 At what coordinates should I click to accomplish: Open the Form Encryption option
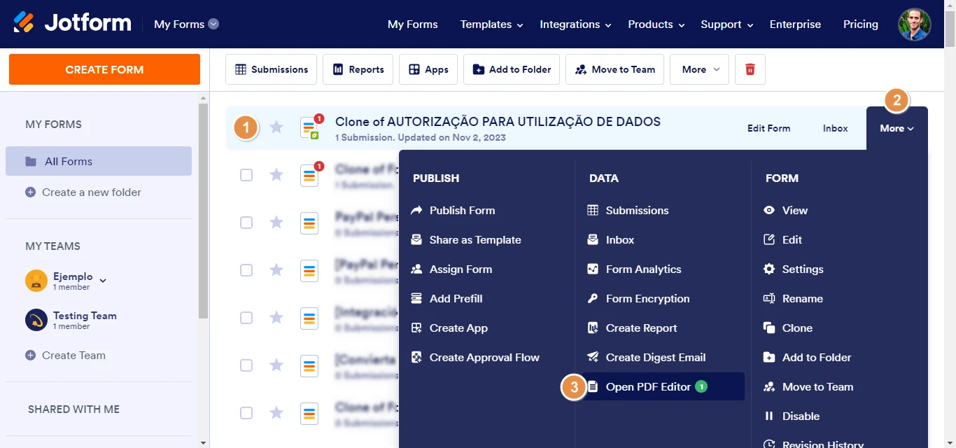[x=646, y=298]
